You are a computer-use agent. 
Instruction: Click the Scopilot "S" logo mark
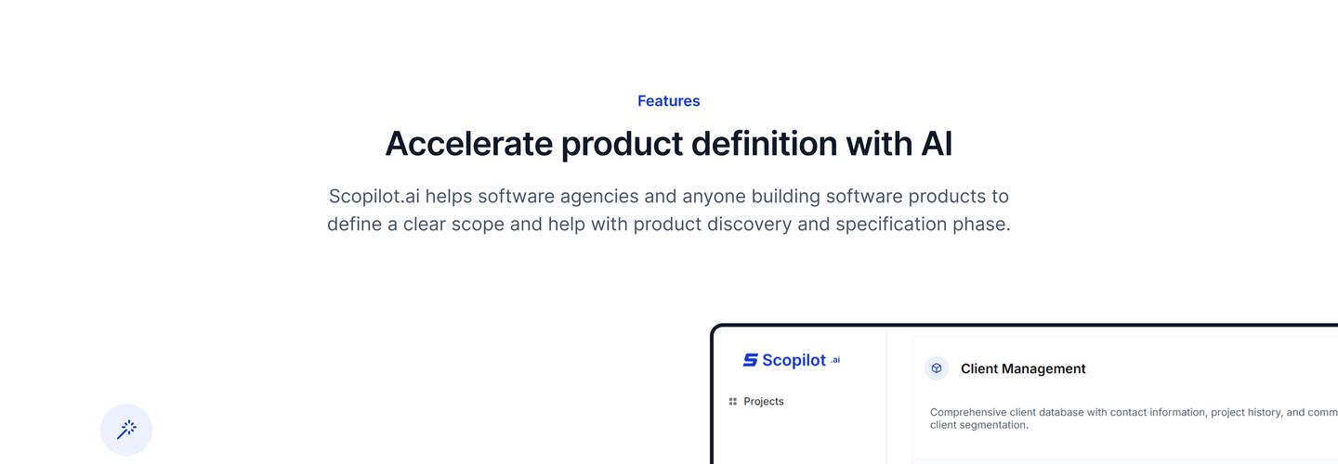pyautogui.click(x=750, y=360)
